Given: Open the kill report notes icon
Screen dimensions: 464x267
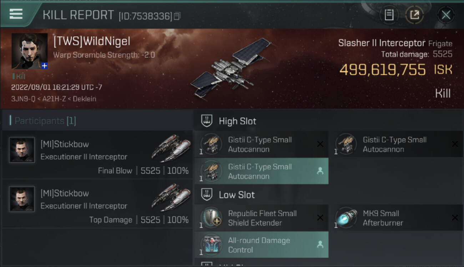Looking at the screenshot, I should pyautogui.click(x=389, y=15).
